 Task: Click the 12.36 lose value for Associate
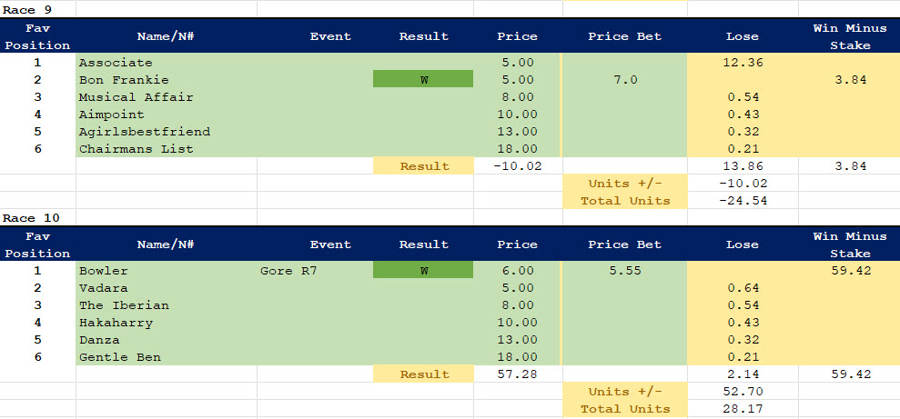[743, 63]
